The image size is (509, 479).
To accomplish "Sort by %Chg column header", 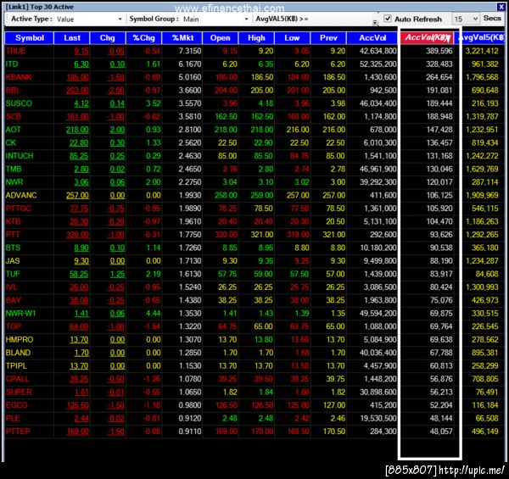I will tap(144, 38).
